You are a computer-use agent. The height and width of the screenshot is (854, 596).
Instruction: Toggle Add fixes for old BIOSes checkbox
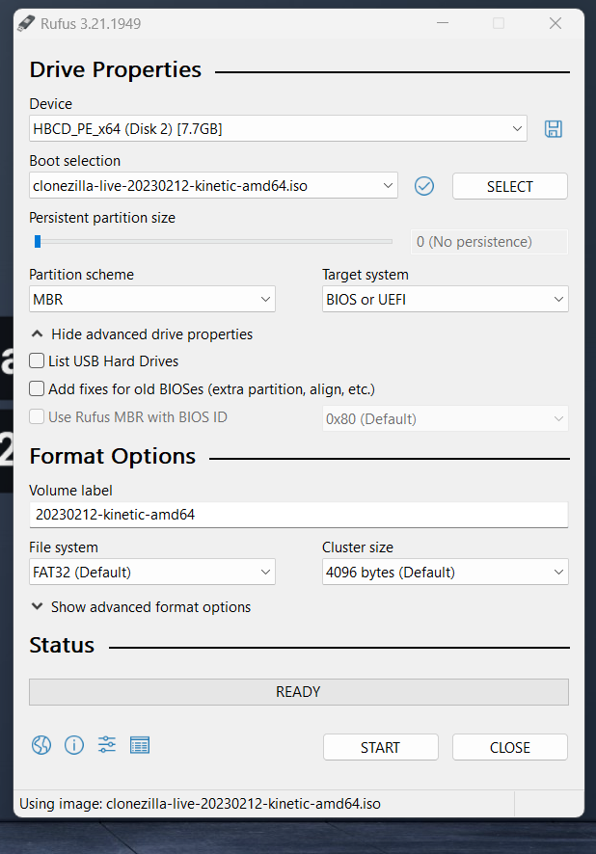pos(37,388)
